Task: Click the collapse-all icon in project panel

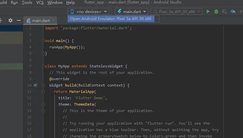Action: coord(1,20)
